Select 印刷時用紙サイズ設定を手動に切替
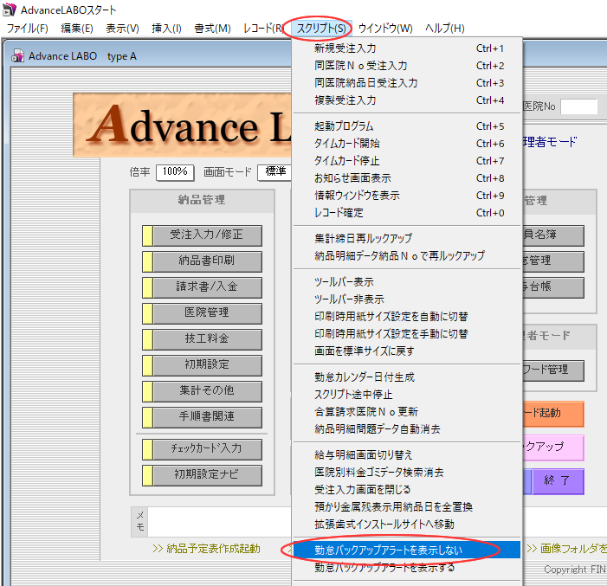This screenshot has width=607, height=586. click(406, 333)
